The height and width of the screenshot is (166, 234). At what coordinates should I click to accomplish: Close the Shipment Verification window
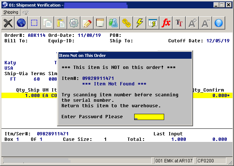coord(229,5)
